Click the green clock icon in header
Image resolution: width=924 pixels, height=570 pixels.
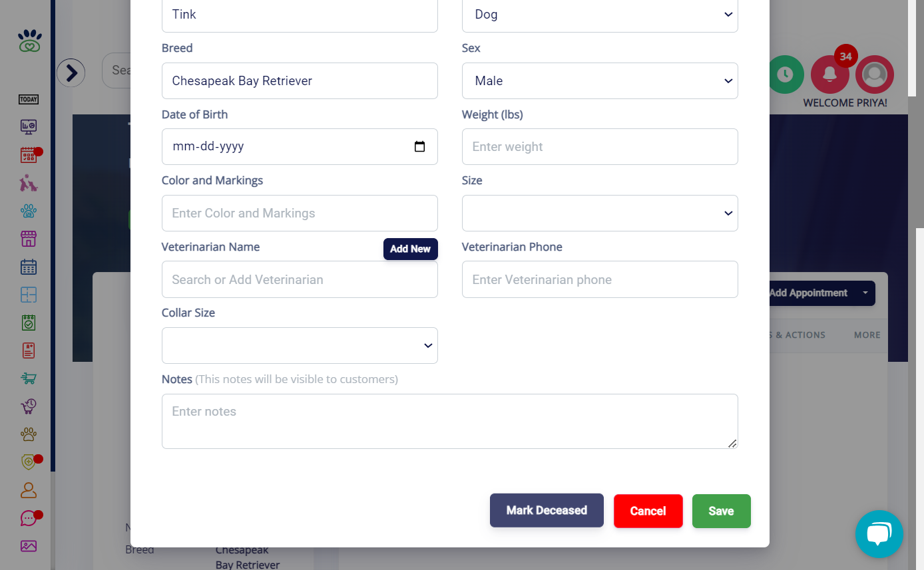[x=786, y=74]
